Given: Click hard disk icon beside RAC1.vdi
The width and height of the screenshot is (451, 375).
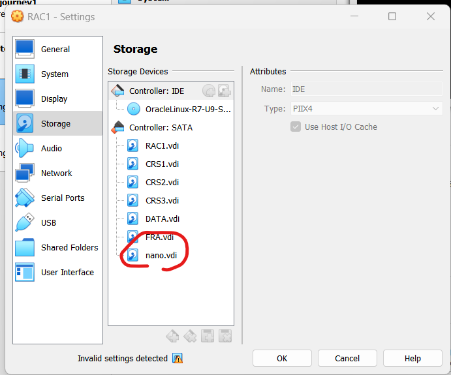Looking at the screenshot, I should point(132,145).
